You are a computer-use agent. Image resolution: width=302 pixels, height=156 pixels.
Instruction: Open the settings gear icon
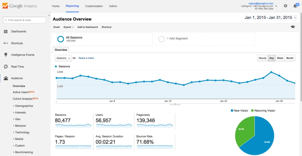tap(285, 6)
